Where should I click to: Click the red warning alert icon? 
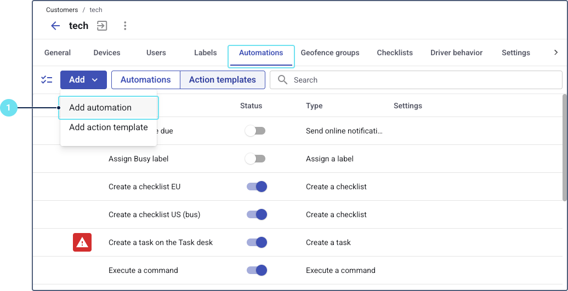pyautogui.click(x=82, y=242)
